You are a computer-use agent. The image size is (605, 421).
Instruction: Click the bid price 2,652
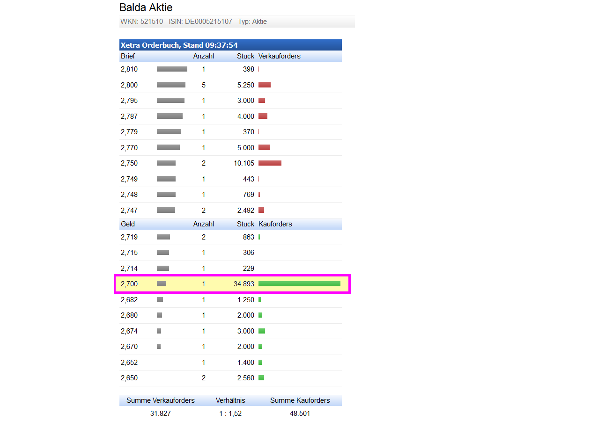point(129,363)
